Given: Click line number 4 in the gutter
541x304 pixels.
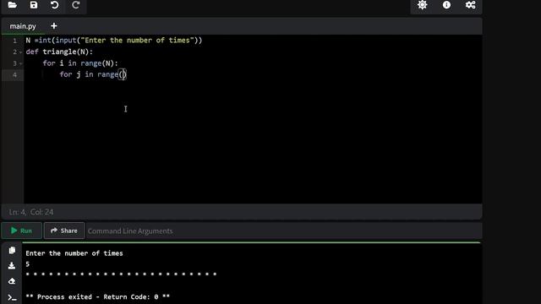Looking at the screenshot, I should pos(15,75).
